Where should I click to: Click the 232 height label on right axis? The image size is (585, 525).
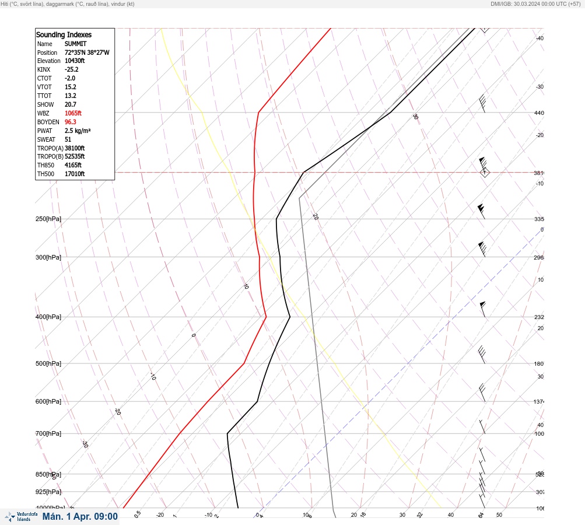pos(539,317)
